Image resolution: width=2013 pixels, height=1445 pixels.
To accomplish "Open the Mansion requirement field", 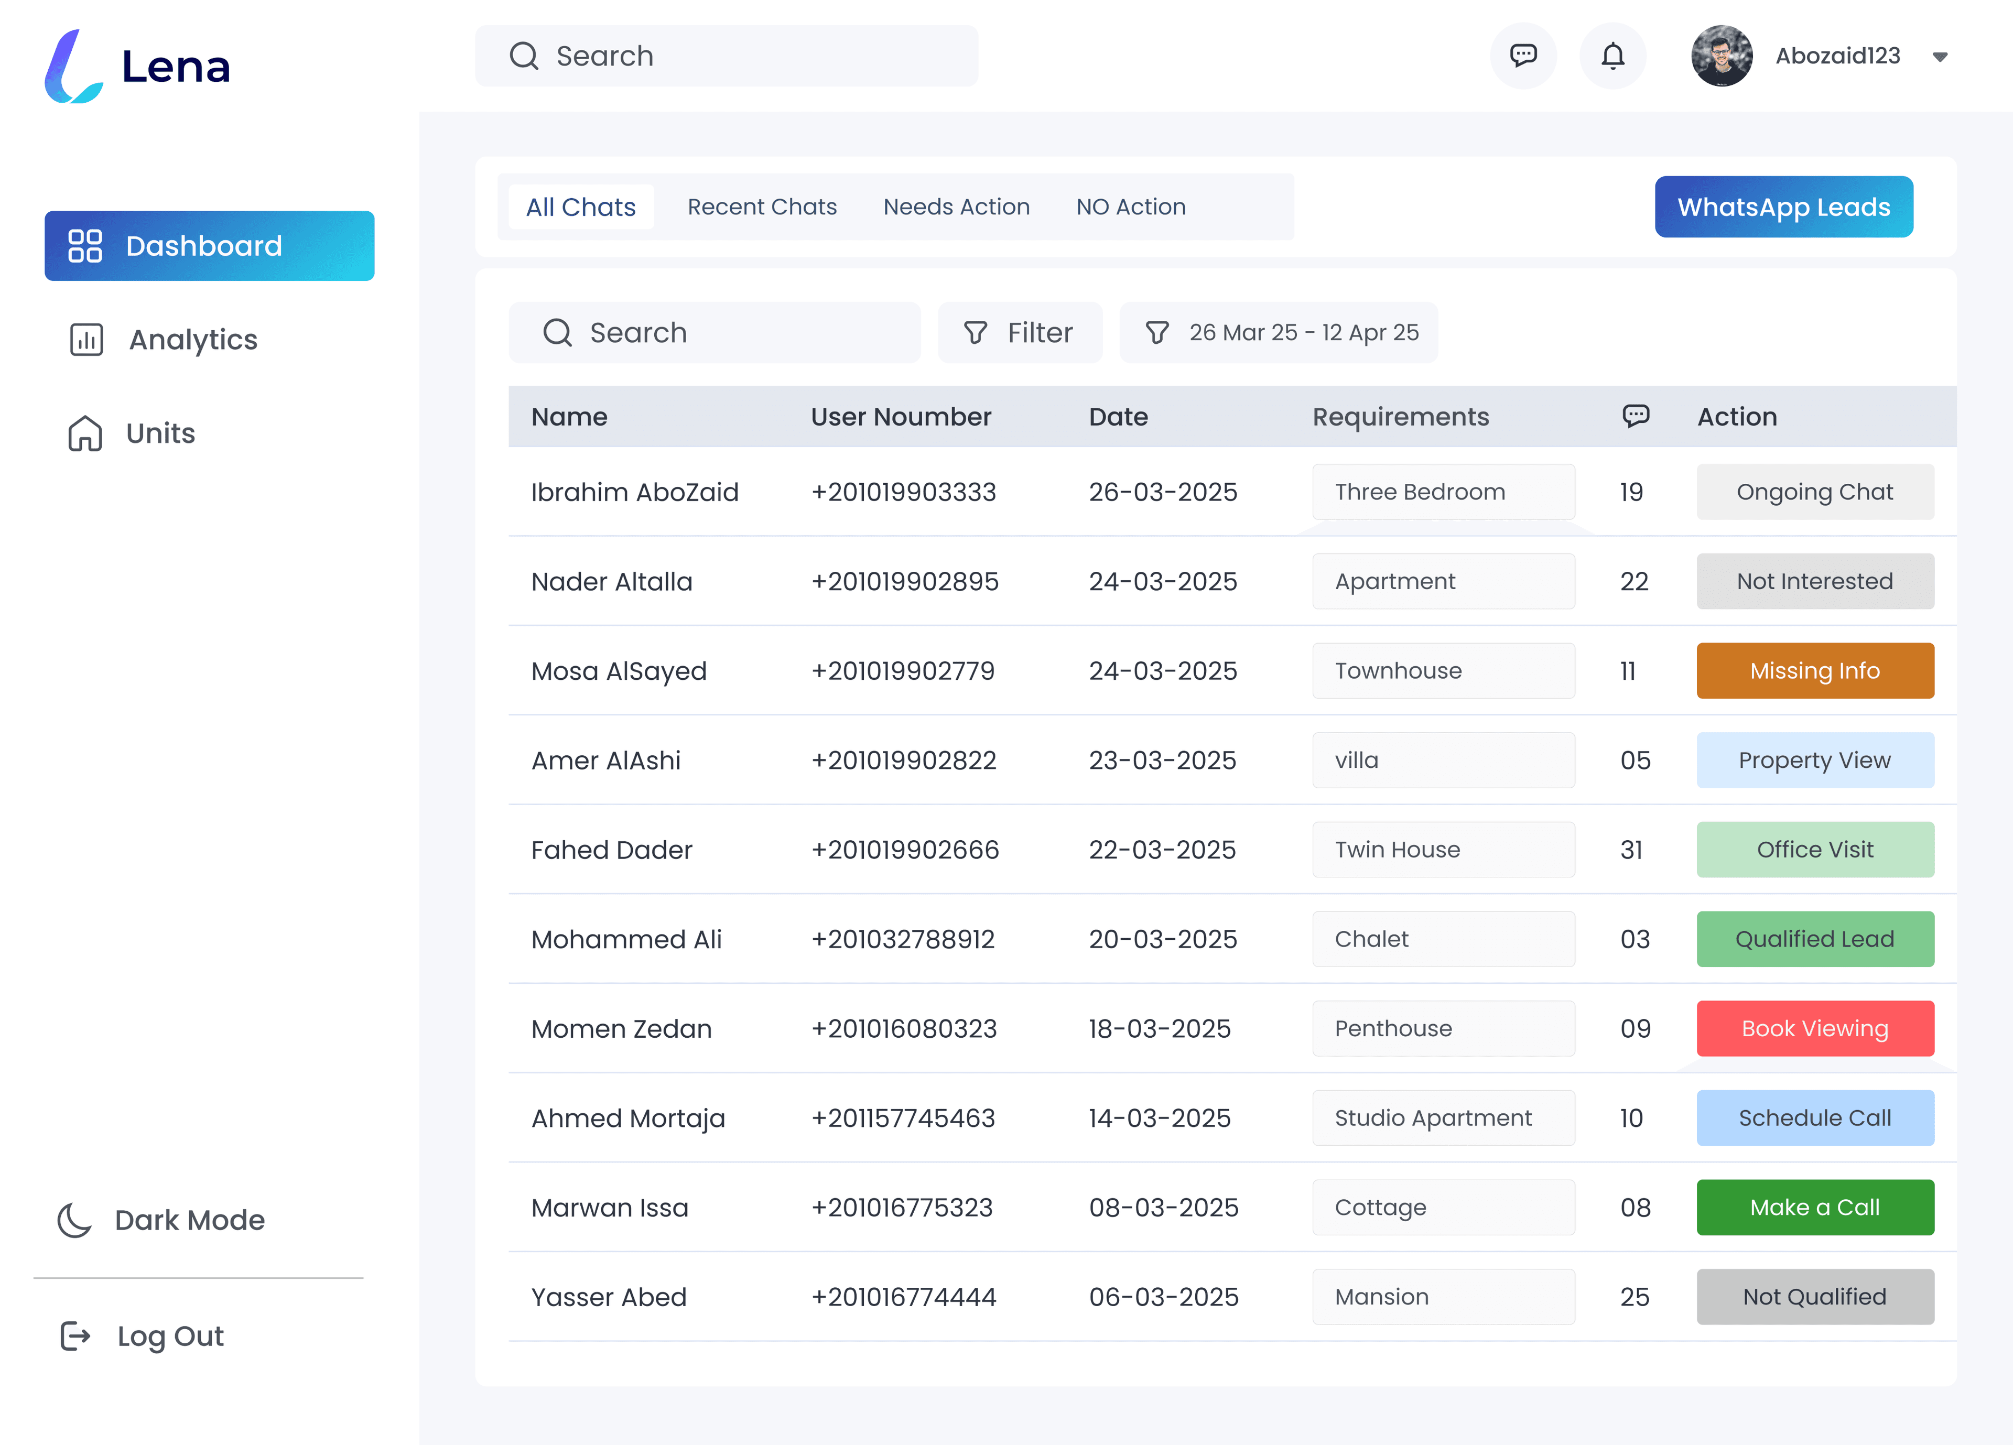I will click(x=1443, y=1297).
